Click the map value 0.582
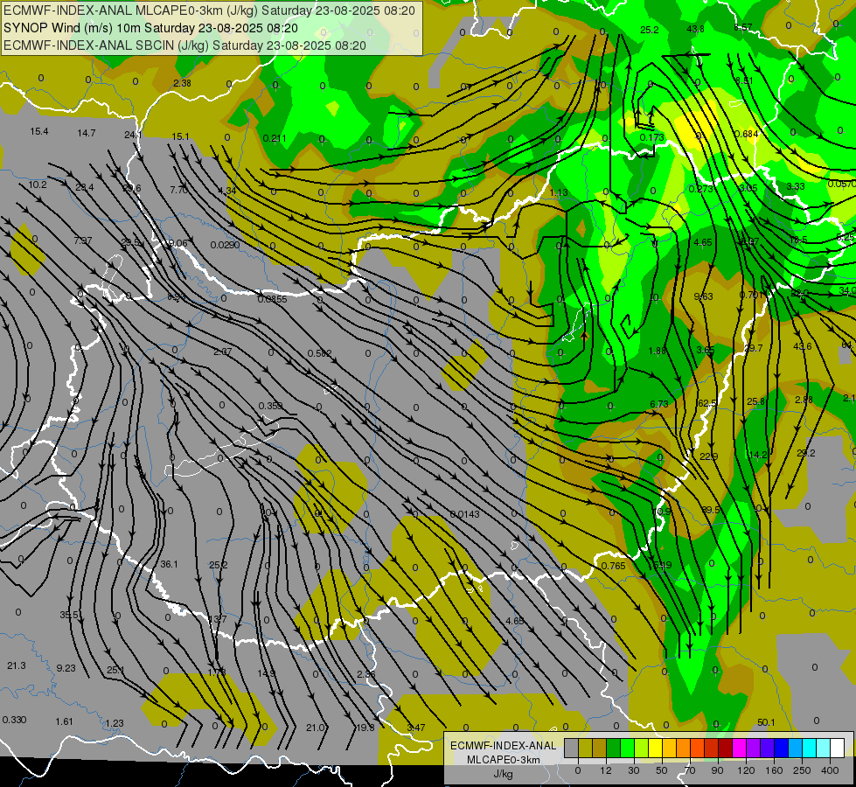Image resolution: width=856 pixels, height=787 pixels. (319, 354)
